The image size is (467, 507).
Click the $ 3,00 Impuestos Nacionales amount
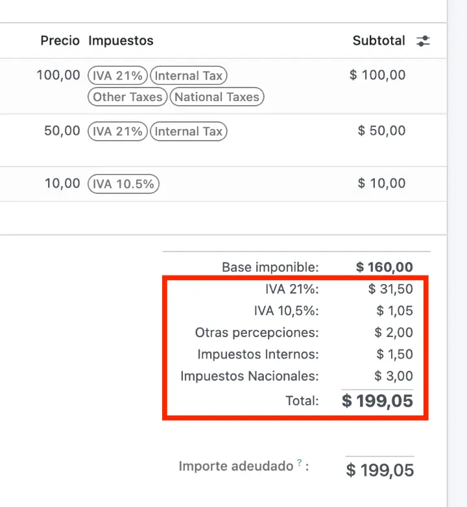(x=394, y=376)
